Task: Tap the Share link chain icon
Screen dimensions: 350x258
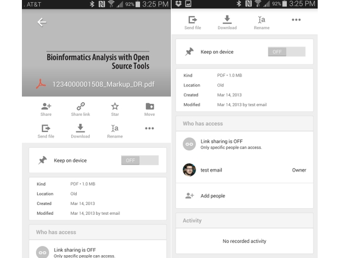Action: 81,106
